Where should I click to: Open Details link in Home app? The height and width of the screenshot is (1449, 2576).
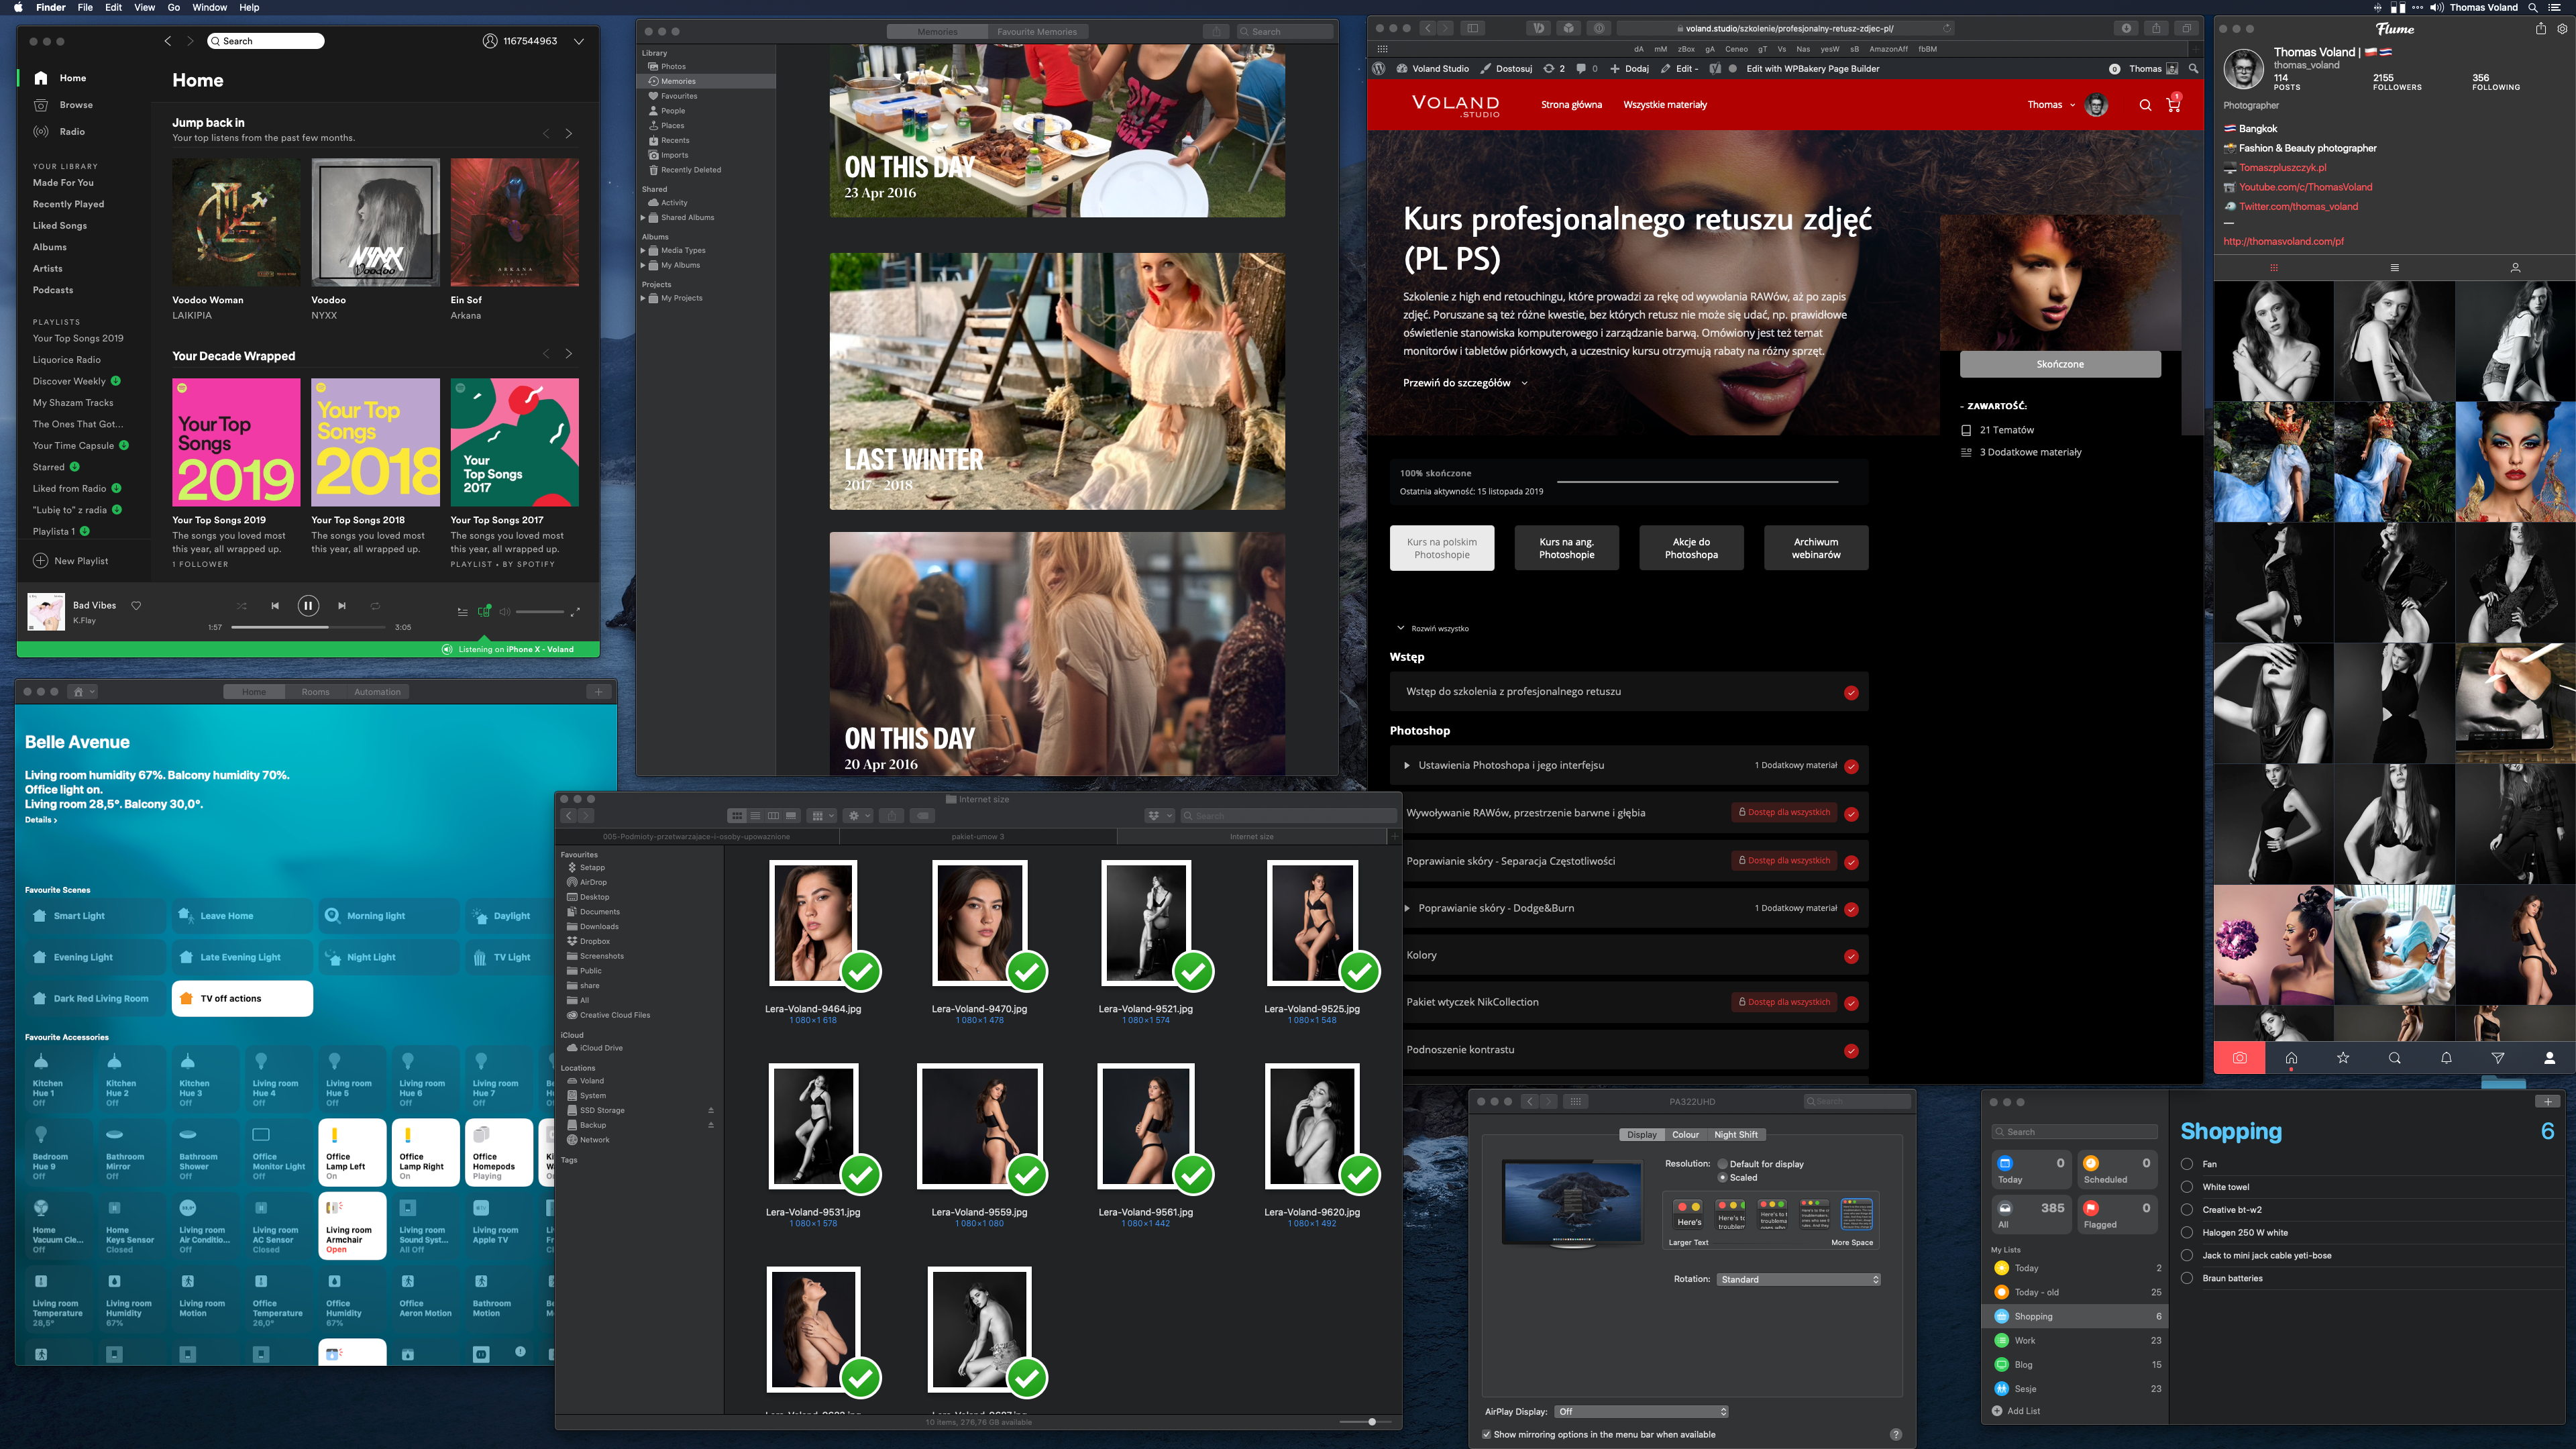41,820
